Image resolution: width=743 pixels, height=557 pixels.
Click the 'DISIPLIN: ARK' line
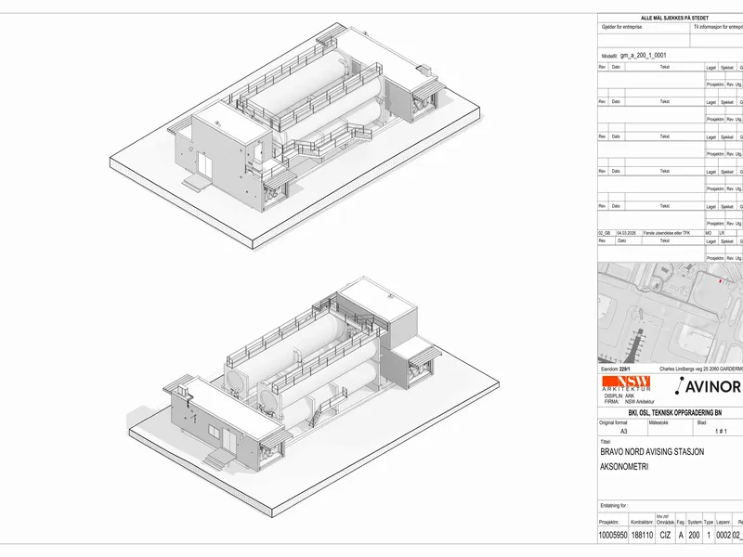619,396
